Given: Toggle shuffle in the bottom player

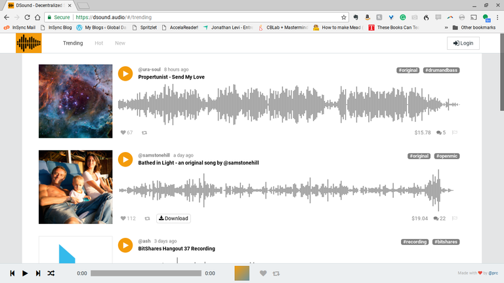Looking at the screenshot, I should point(51,273).
